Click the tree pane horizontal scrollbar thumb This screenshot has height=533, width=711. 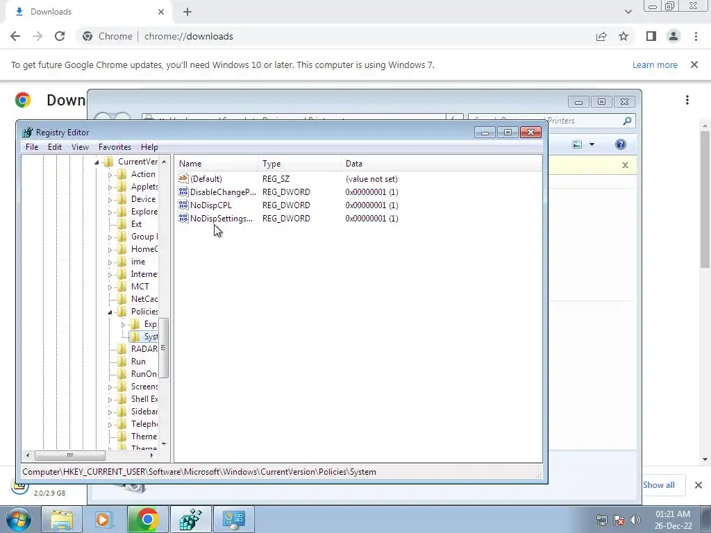tap(70, 455)
